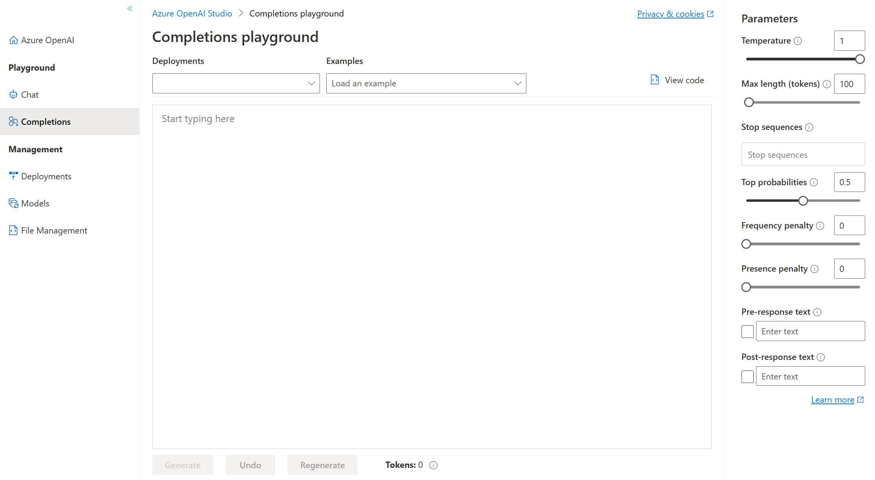Click the Models management icon
Screen dimensions: 875x480
[13, 203]
